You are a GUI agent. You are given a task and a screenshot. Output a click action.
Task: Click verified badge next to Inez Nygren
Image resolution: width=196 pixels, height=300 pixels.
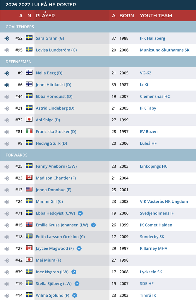pyautogui.click(x=74, y=272)
